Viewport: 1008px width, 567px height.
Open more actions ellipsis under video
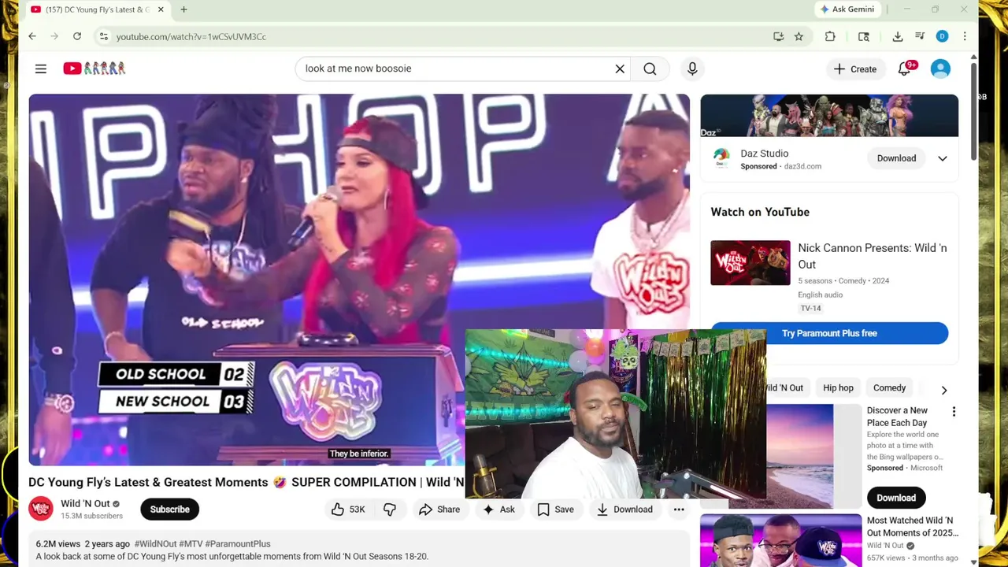679,510
